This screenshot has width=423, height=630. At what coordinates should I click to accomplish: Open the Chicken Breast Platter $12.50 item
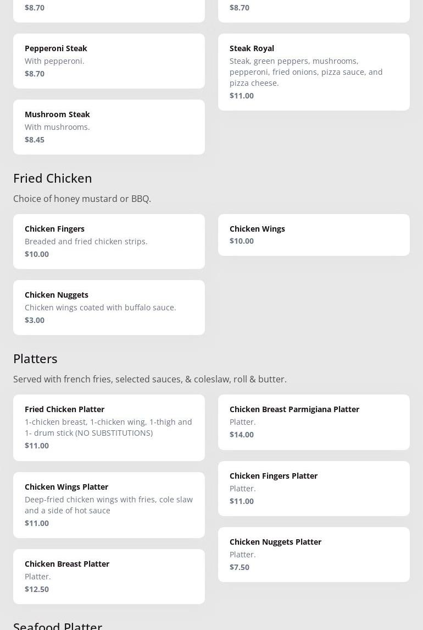point(109,576)
